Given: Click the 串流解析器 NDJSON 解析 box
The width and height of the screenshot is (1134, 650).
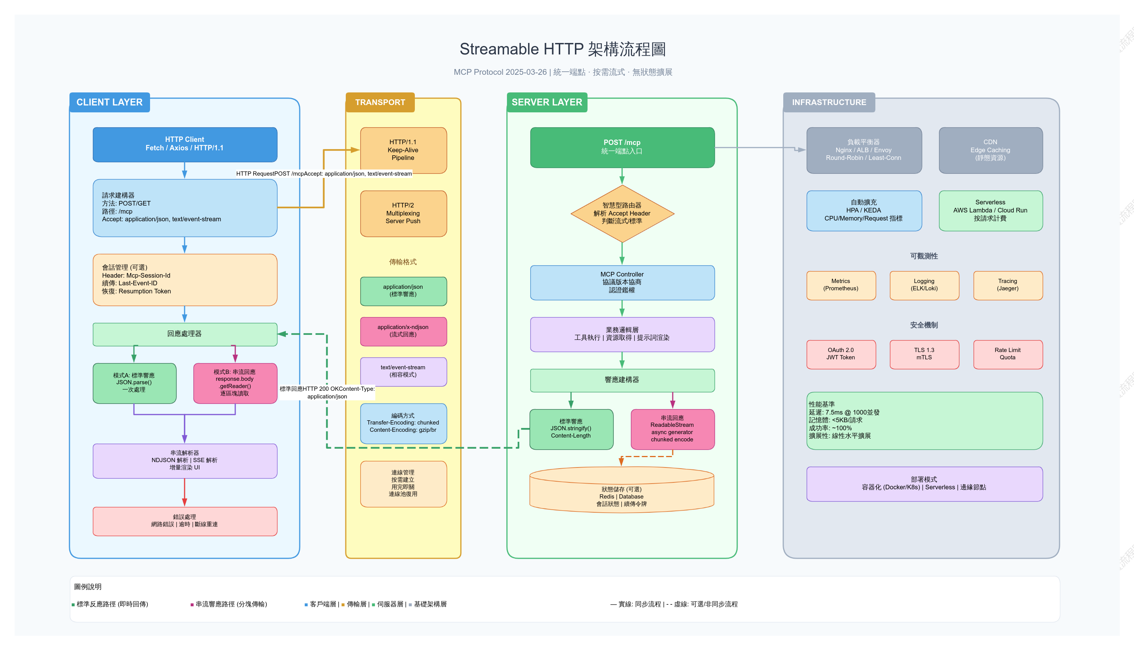Looking at the screenshot, I should [185, 461].
